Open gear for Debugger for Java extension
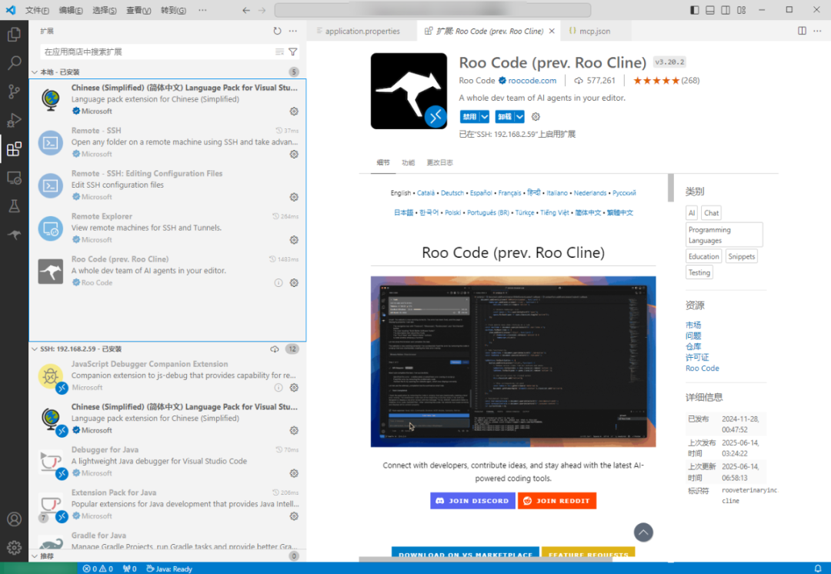 [x=294, y=473]
